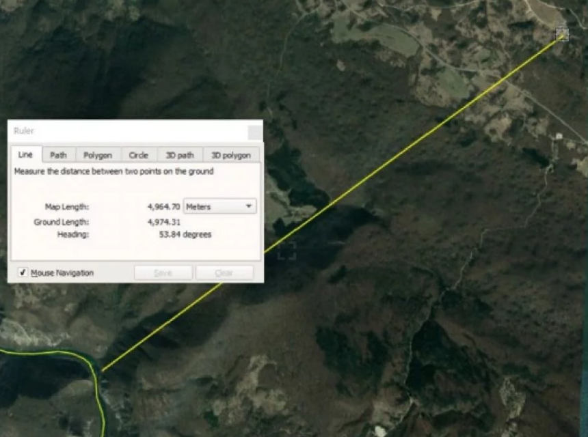Click the ruler line's southwest starting point
The height and width of the screenshot is (437, 588).
coord(103,370)
